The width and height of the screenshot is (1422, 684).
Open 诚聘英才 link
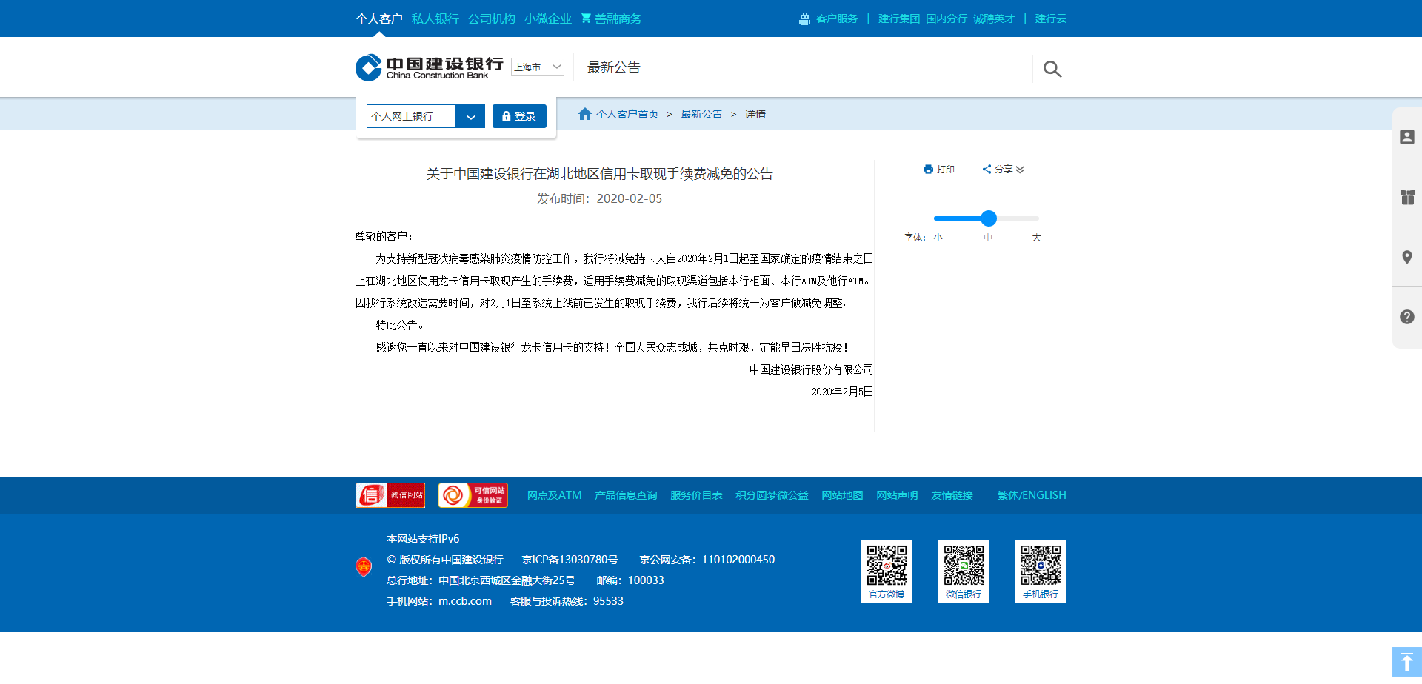point(994,19)
